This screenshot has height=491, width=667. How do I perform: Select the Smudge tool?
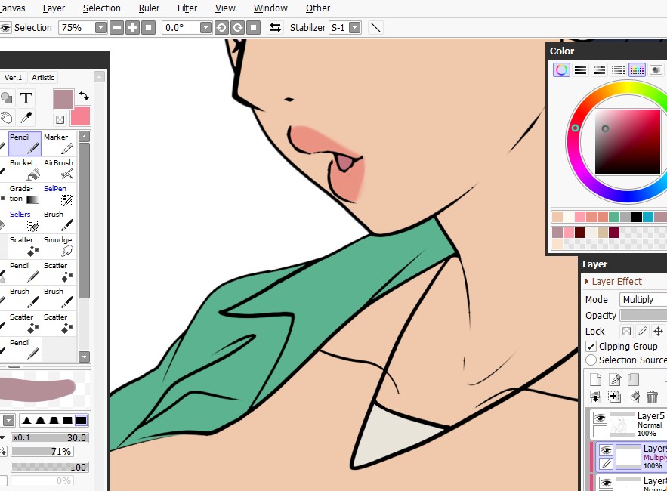pyautogui.click(x=59, y=246)
